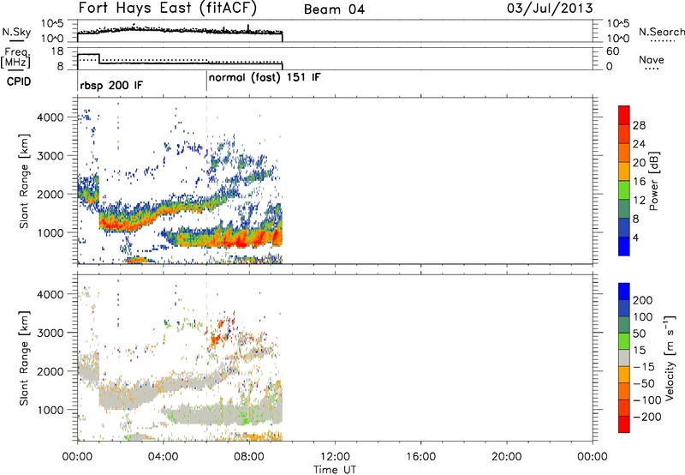Click the '20:00' time axis label
685x475 pixels.
(507, 457)
